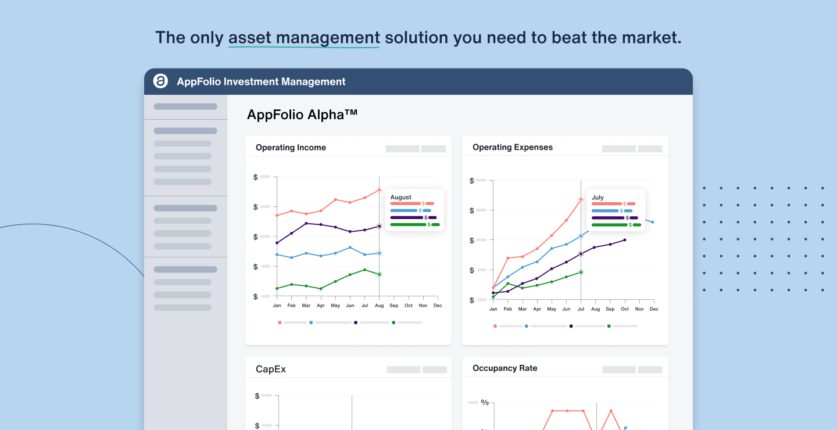Image resolution: width=837 pixels, height=430 pixels.
Task: Click the green bar in August tooltip
Action: pyautogui.click(x=408, y=224)
